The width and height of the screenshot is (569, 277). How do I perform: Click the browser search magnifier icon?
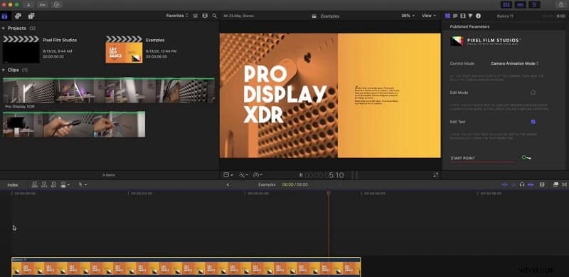[215, 16]
